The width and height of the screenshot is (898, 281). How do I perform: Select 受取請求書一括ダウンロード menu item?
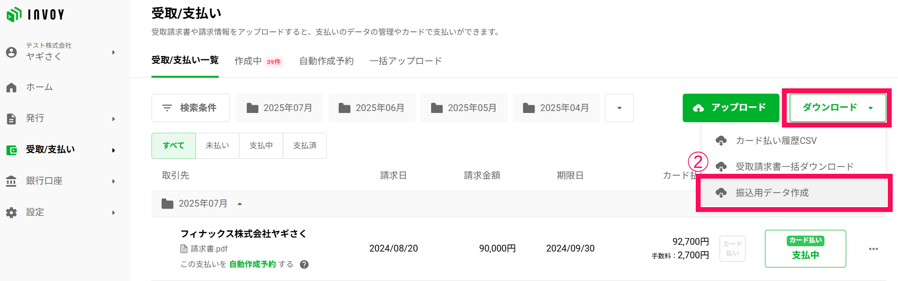tap(793, 167)
